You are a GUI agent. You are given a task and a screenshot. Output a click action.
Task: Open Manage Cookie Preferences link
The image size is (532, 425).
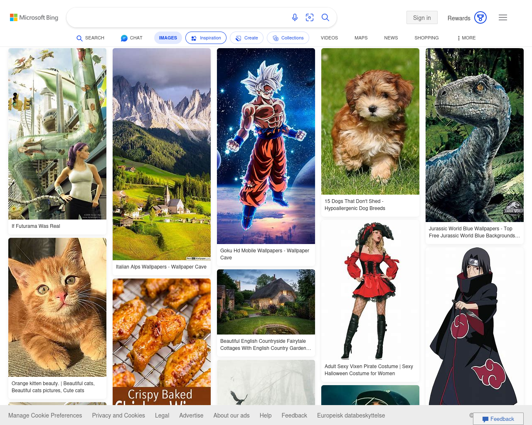(x=45, y=415)
